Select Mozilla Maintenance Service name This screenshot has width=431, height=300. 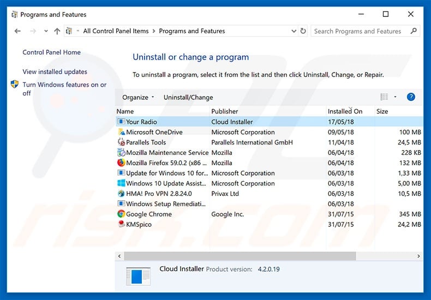tap(167, 153)
